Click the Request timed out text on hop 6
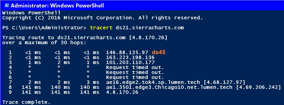 tap(135, 77)
